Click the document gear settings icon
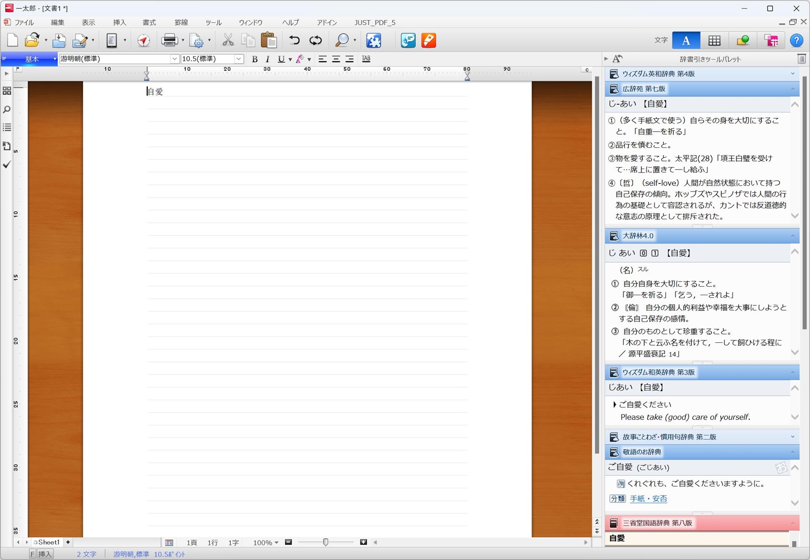The width and height of the screenshot is (810, 560). click(x=196, y=40)
